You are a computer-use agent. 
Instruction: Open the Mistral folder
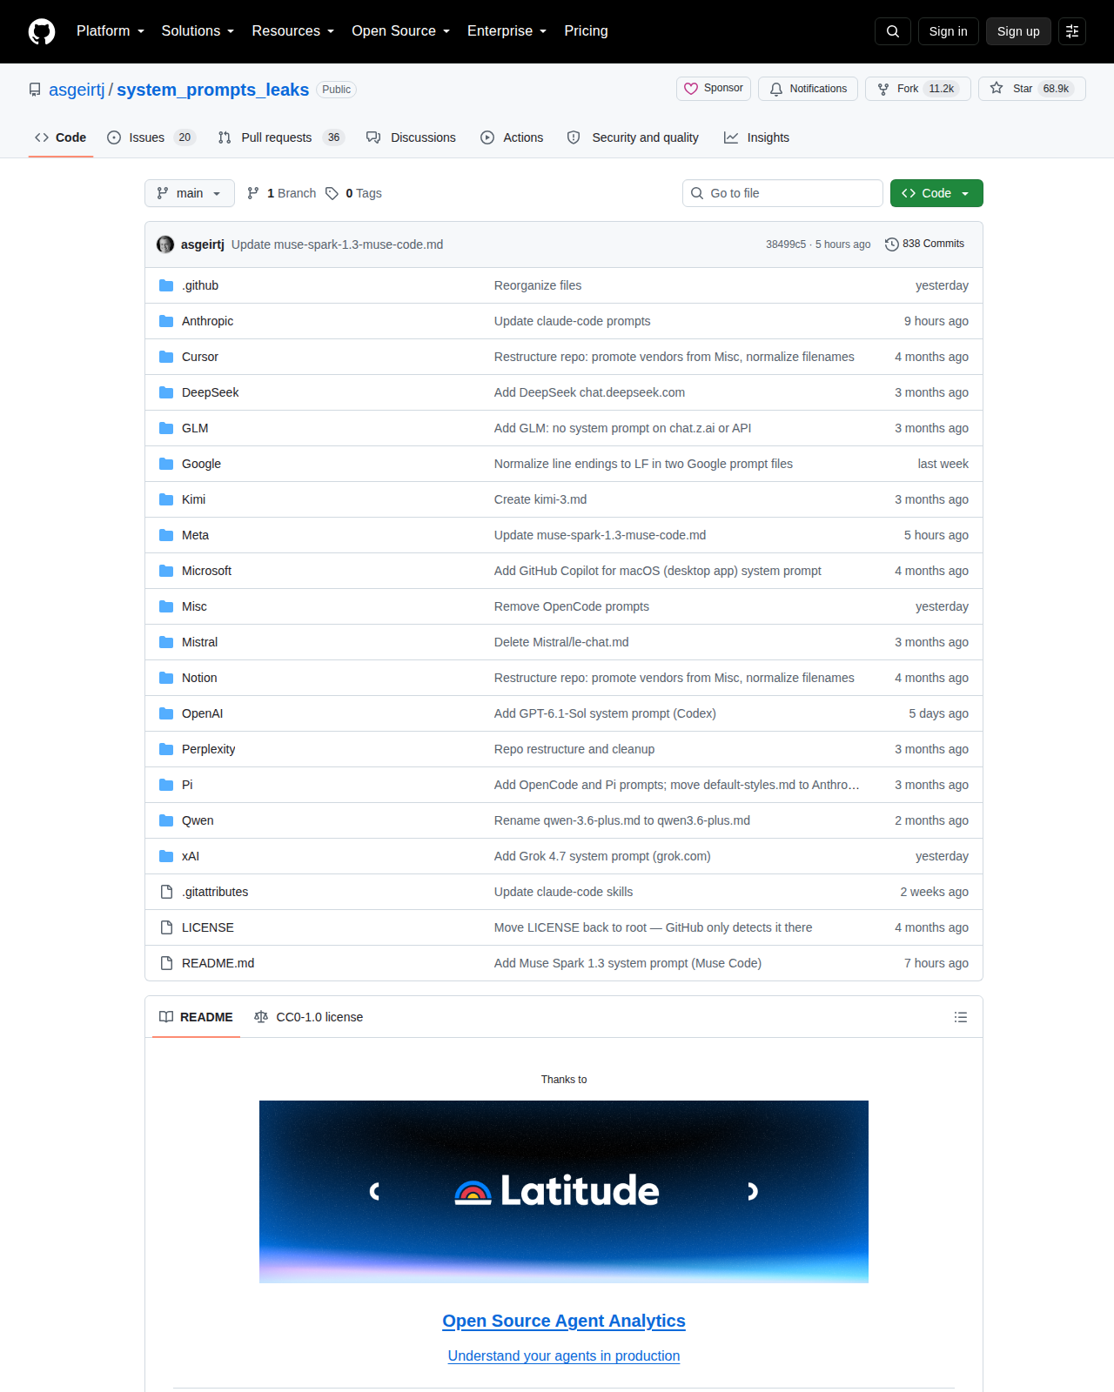click(199, 642)
